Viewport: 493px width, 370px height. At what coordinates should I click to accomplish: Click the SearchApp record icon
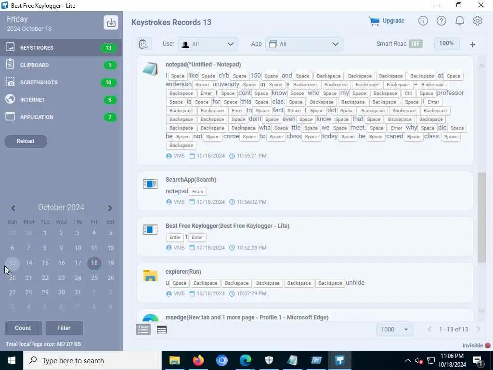(x=150, y=184)
